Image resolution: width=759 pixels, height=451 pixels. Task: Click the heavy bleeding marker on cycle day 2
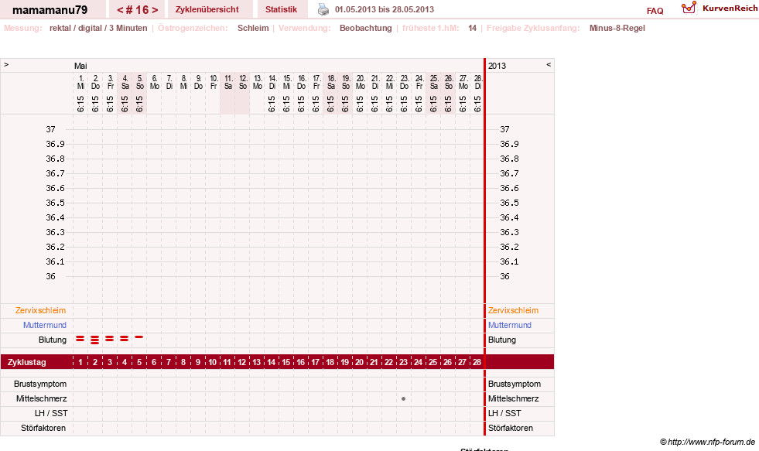point(95,340)
